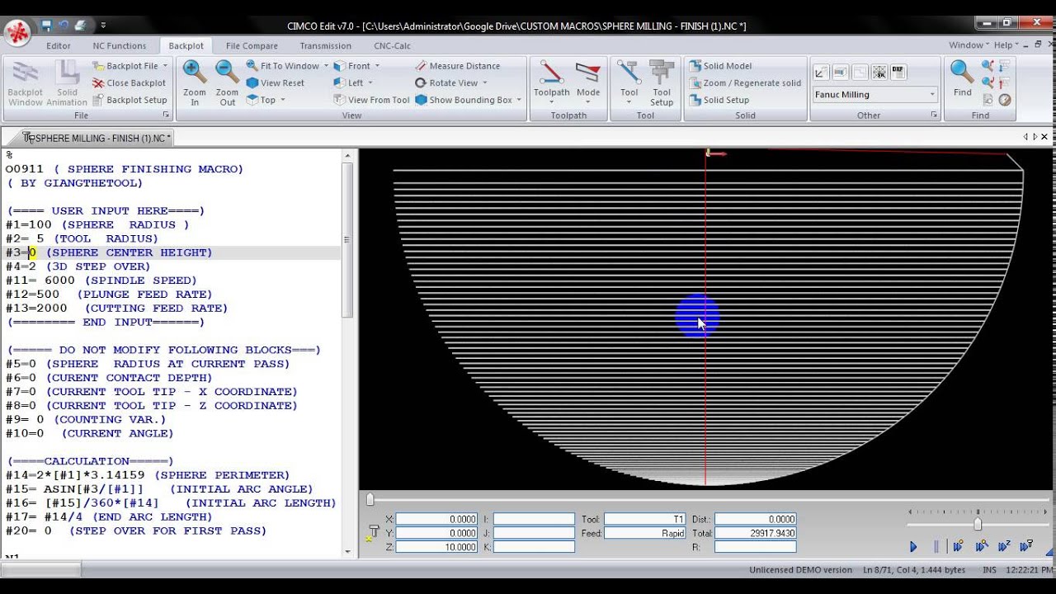1056x594 pixels.
Task: Click the Start/Play simulation button
Action: [x=913, y=546]
